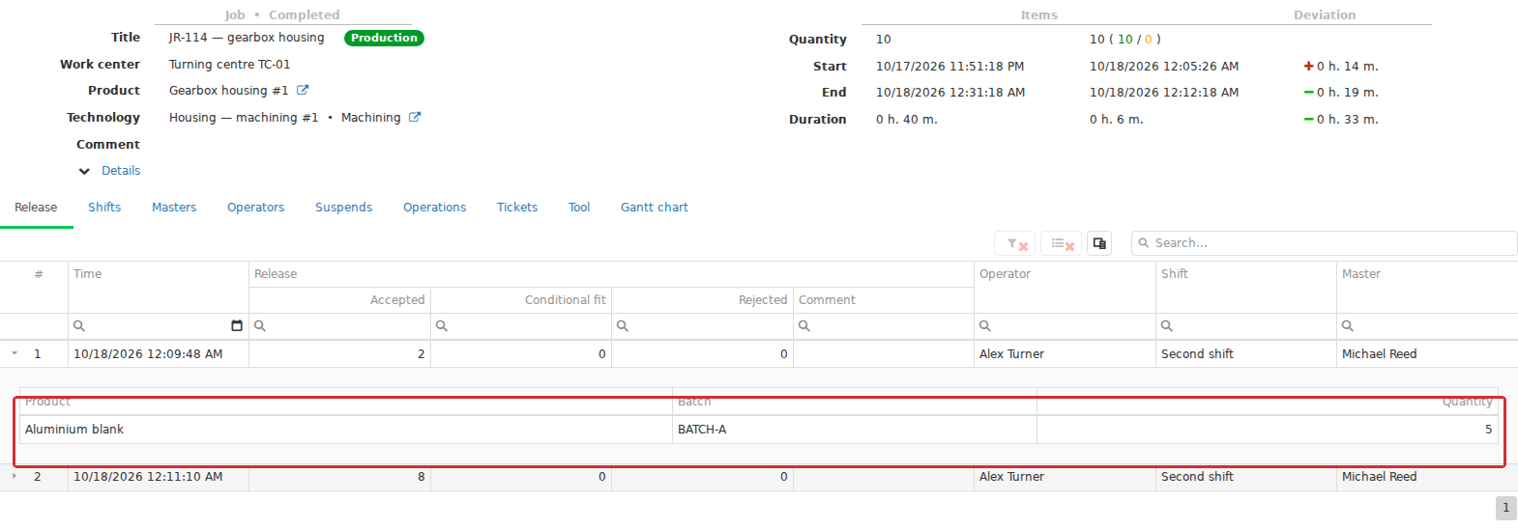
Task: Sort by the Shift column header
Action: [1246, 287]
